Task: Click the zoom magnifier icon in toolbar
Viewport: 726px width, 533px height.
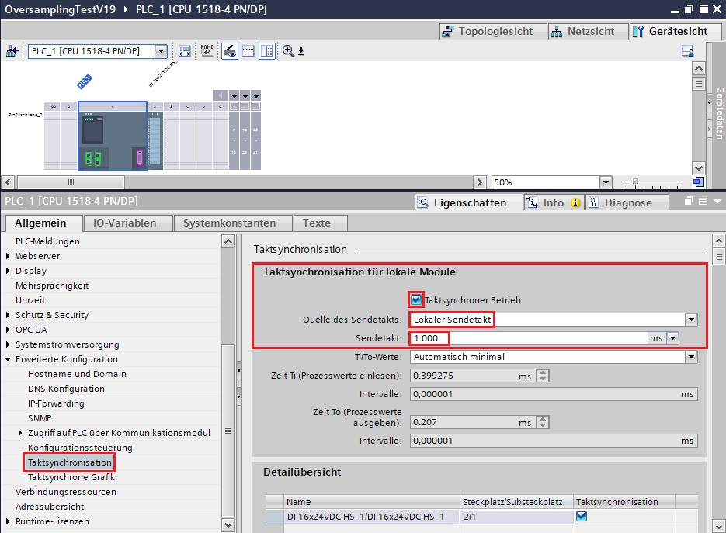Action: click(x=288, y=51)
